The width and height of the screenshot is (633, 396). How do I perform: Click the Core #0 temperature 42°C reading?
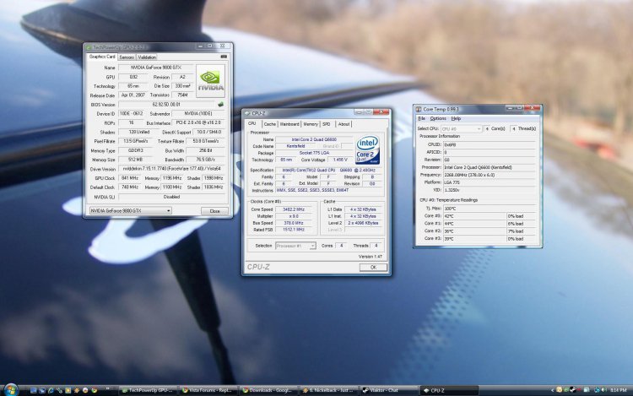coord(474,216)
